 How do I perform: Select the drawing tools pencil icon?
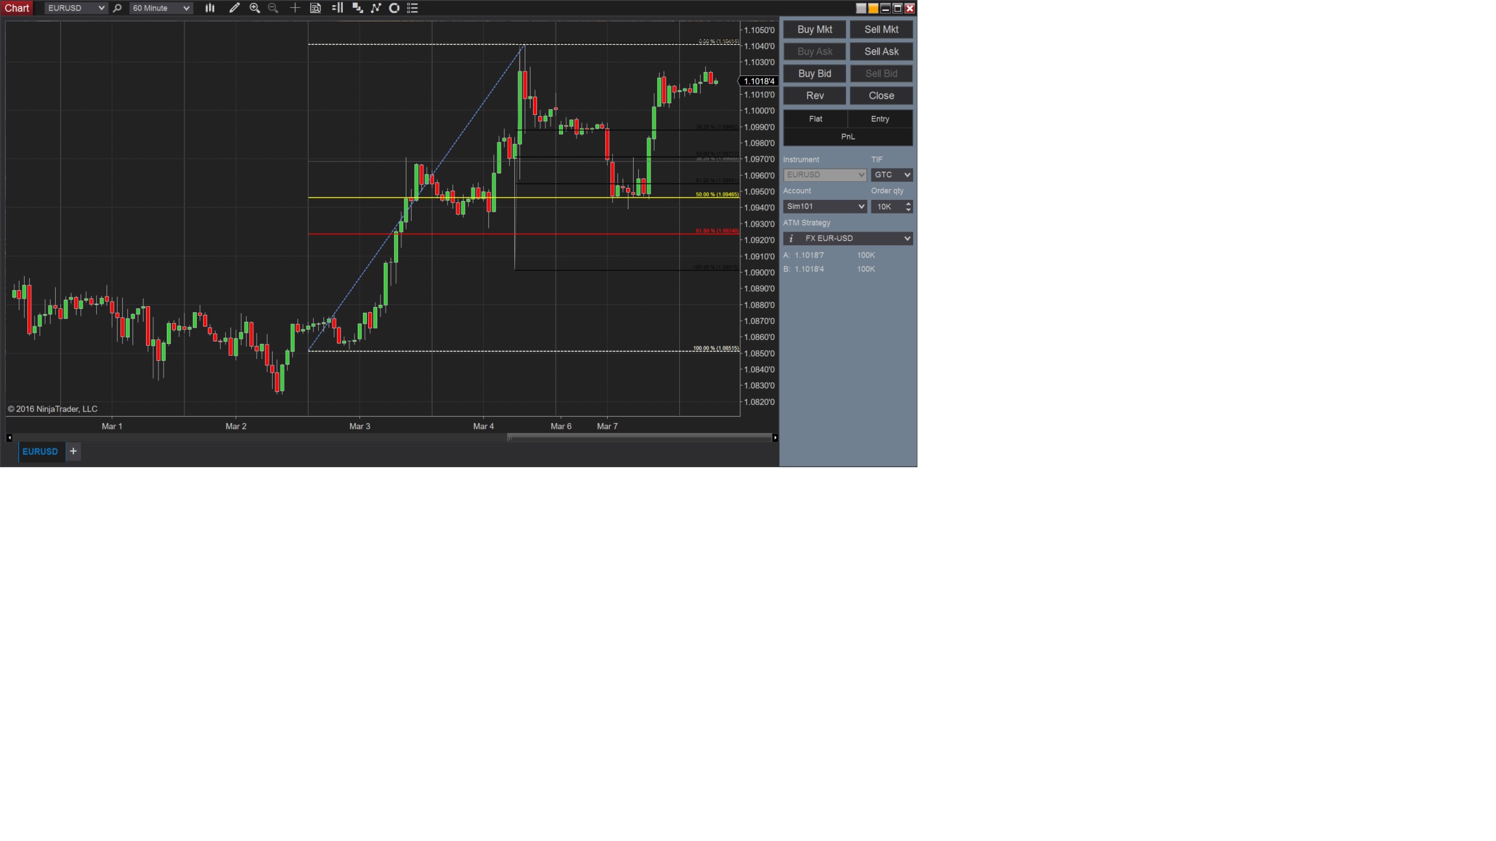point(234,8)
